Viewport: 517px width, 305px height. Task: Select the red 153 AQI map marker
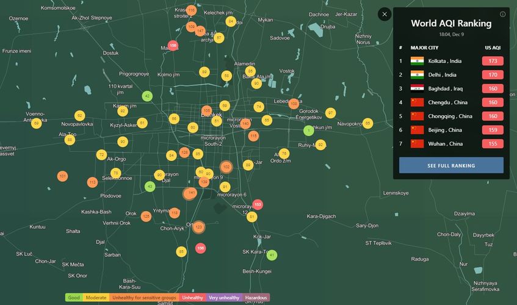(258, 204)
